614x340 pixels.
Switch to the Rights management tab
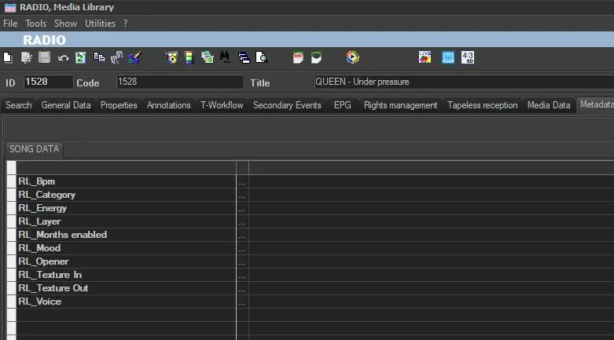[x=400, y=105]
